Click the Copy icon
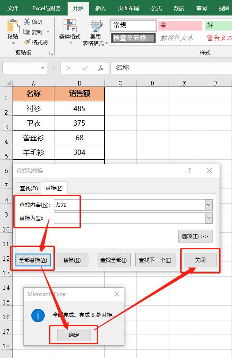232x358 pixels. click(x=27, y=32)
